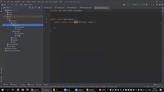This screenshot has height=92, width=164.
Task: Open the Navigate menu
Action: [17, 2]
